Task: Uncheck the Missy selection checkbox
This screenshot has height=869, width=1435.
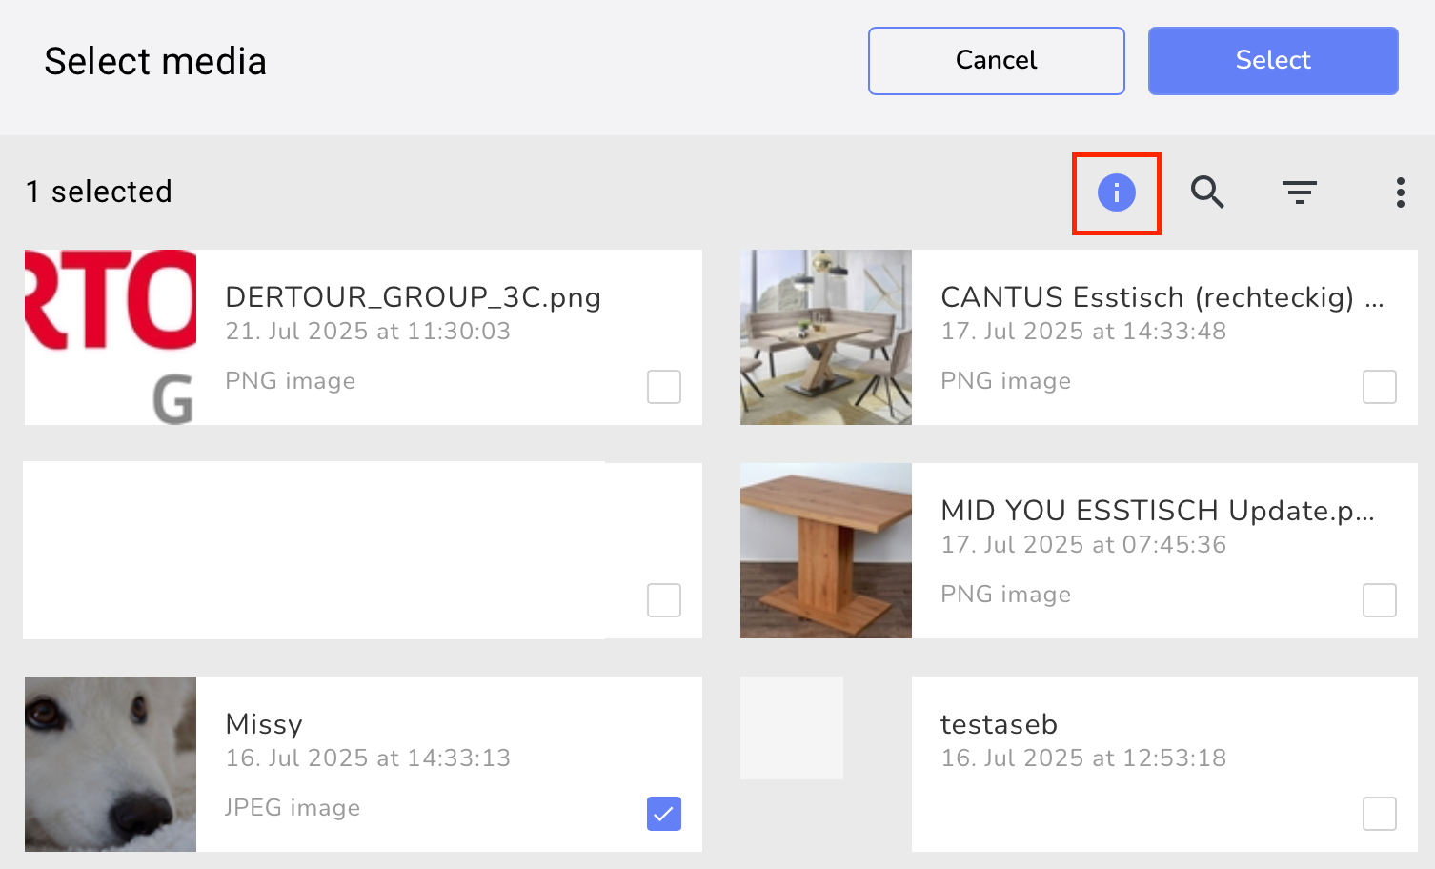Action: tap(663, 814)
